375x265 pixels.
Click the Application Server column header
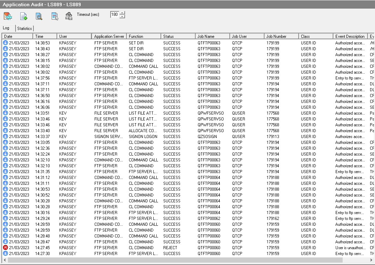(x=109, y=36)
